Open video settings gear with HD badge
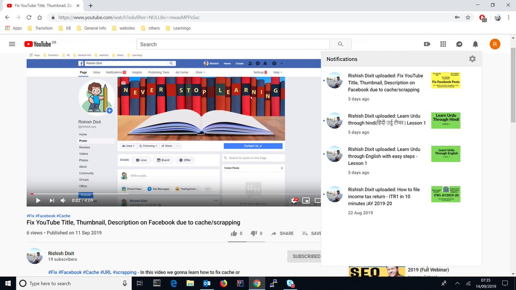This screenshot has height=290, width=516. click(295, 200)
